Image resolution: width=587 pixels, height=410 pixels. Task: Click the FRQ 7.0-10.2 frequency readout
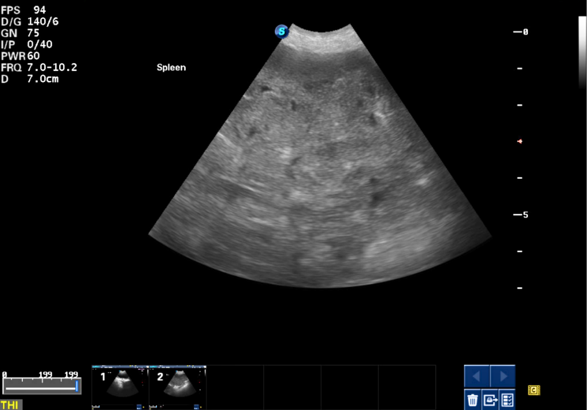39,68
